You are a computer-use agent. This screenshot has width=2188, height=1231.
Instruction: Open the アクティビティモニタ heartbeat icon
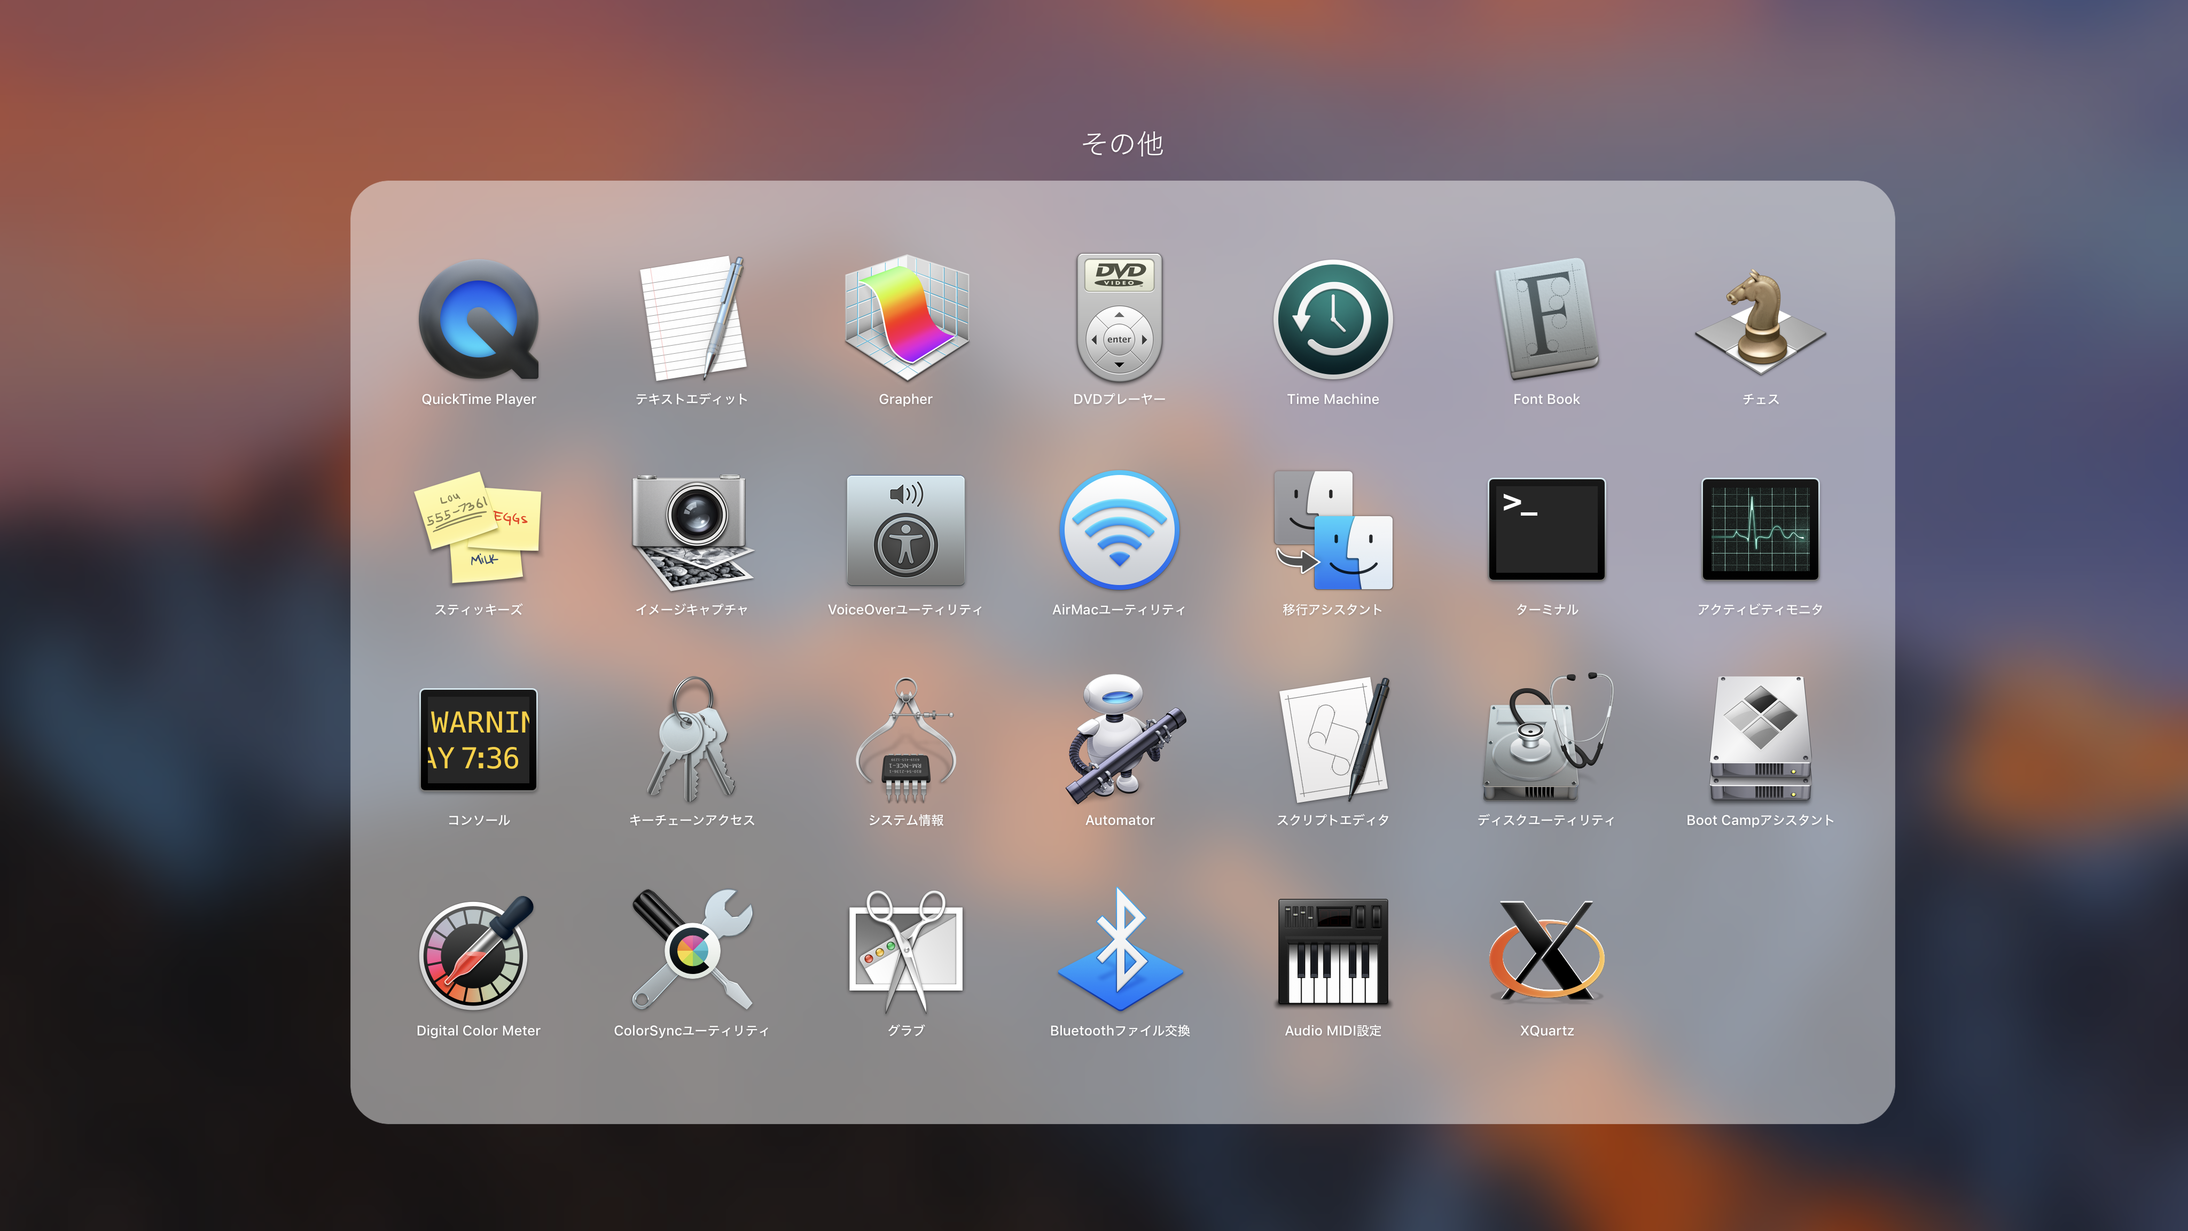1760,529
